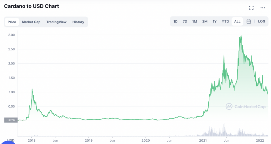Open the calendar date range picker
Viewport: 271px width, 144px height.
coord(249,21)
